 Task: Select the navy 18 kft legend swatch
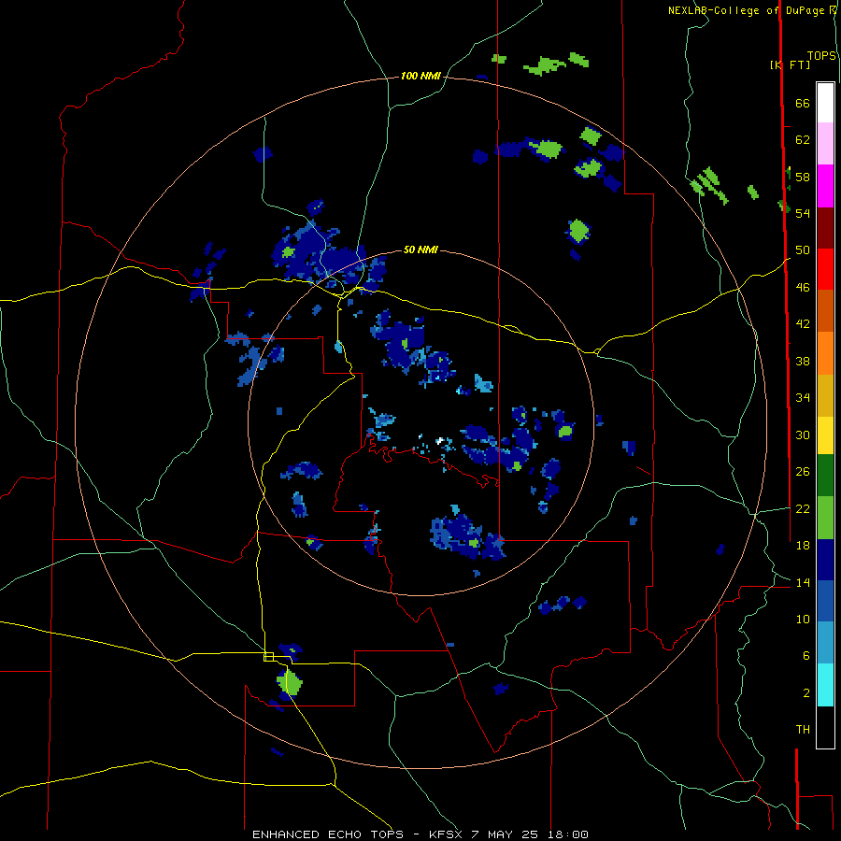[825, 560]
